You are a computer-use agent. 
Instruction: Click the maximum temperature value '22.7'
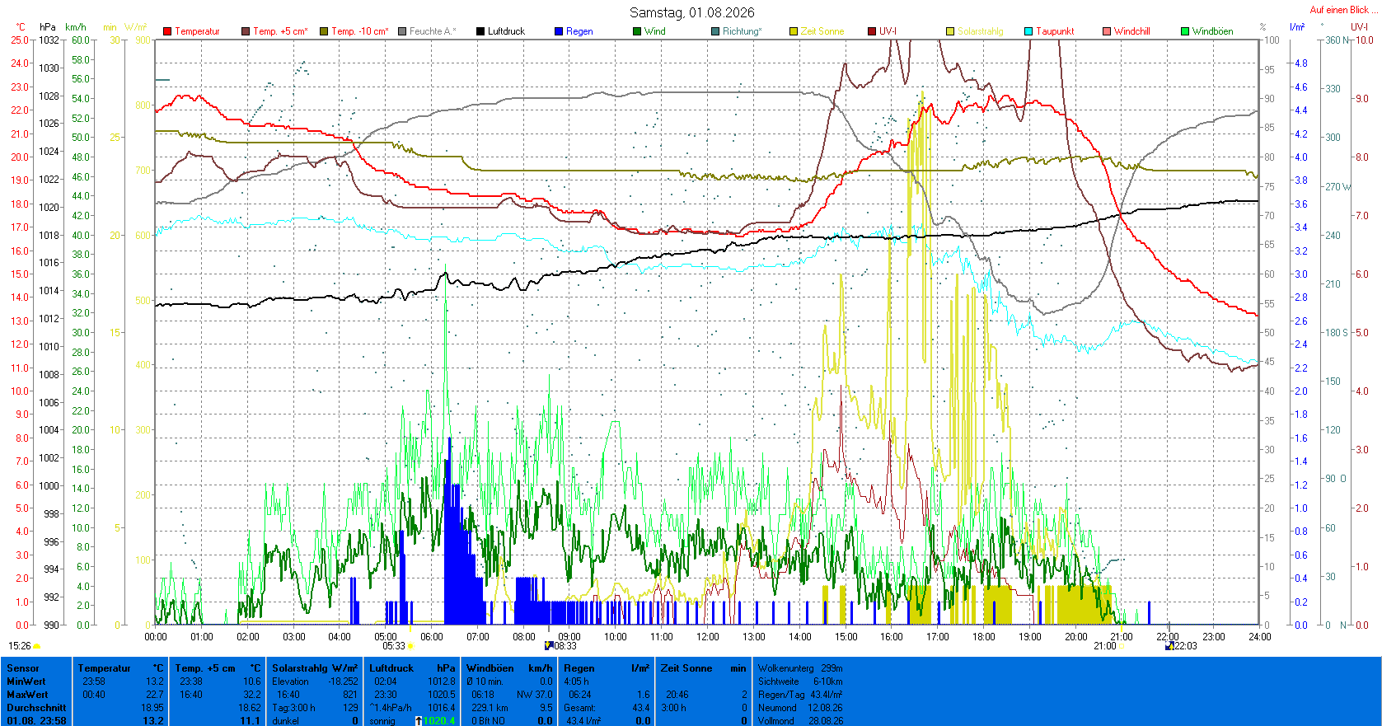(x=155, y=695)
